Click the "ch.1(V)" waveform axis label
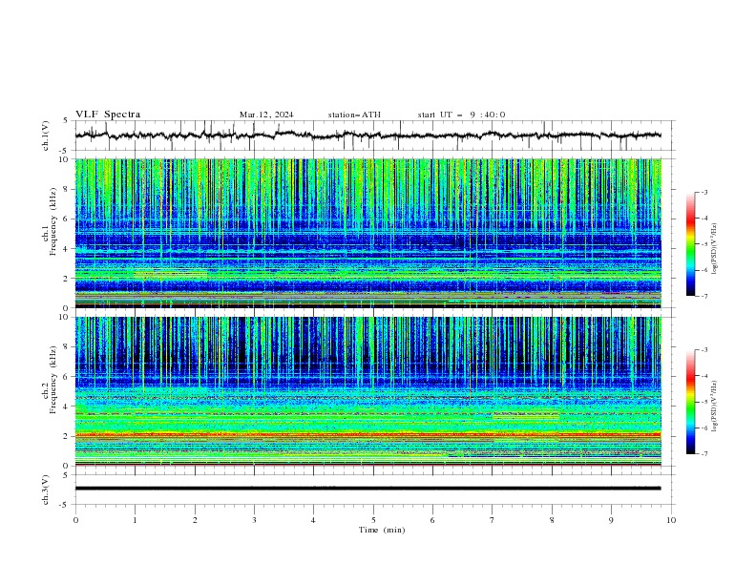This screenshot has height=584, width=756. pos(46,136)
